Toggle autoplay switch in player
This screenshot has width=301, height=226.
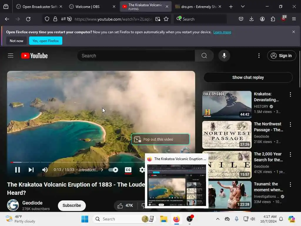[x=113, y=170]
